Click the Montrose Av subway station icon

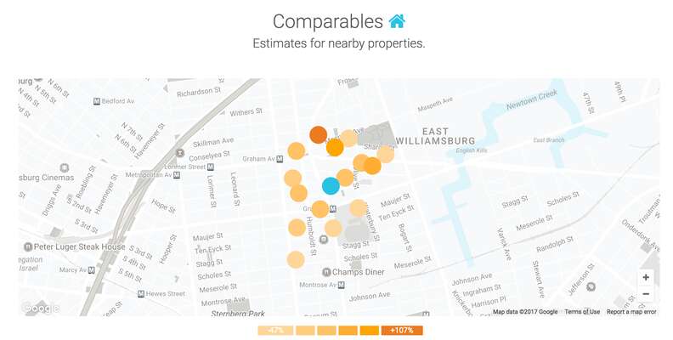342,285
